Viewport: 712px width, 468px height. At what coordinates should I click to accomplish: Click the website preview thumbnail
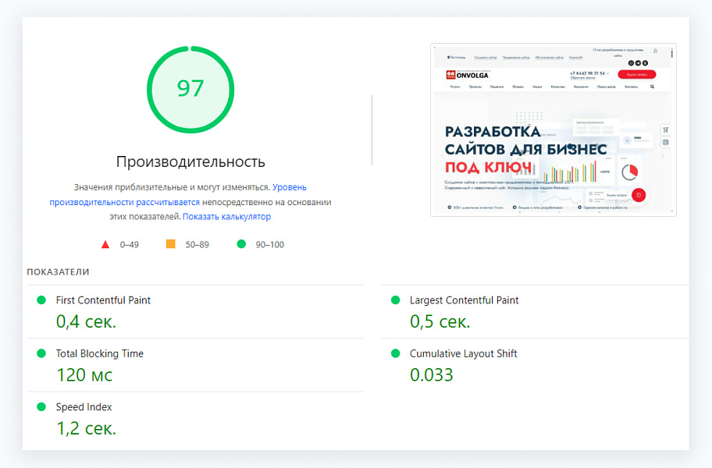[x=554, y=129]
